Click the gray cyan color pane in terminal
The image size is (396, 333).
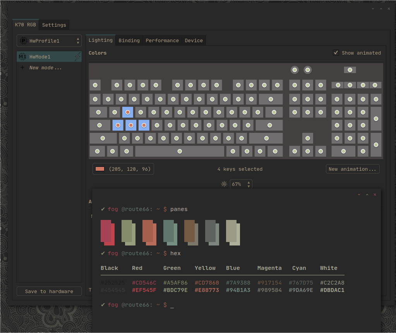[212, 233]
